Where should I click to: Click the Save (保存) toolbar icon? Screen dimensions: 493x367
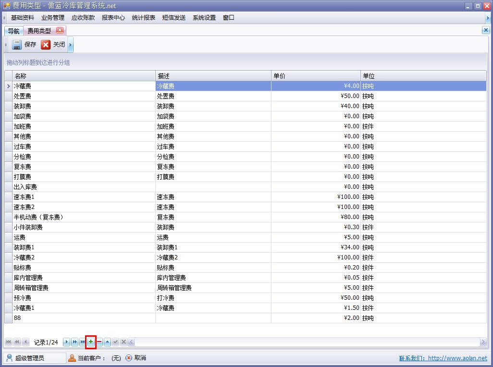click(17, 45)
